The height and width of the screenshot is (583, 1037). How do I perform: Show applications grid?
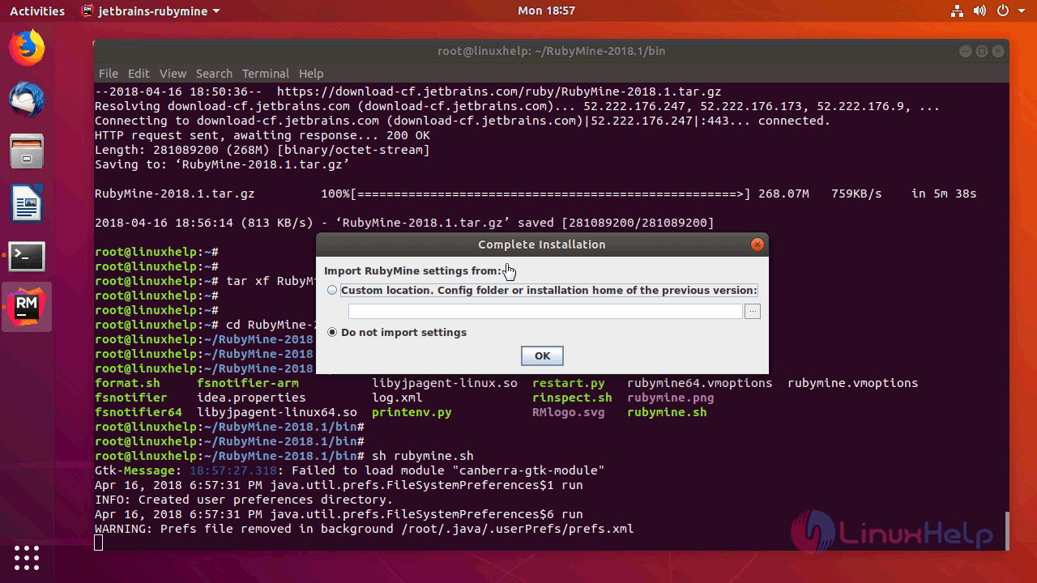[x=27, y=557]
